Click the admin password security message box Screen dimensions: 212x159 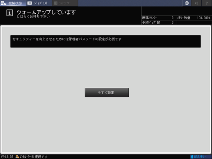(105, 41)
